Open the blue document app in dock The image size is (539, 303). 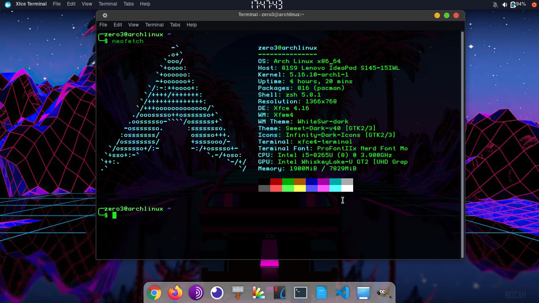click(x=322, y=293)
